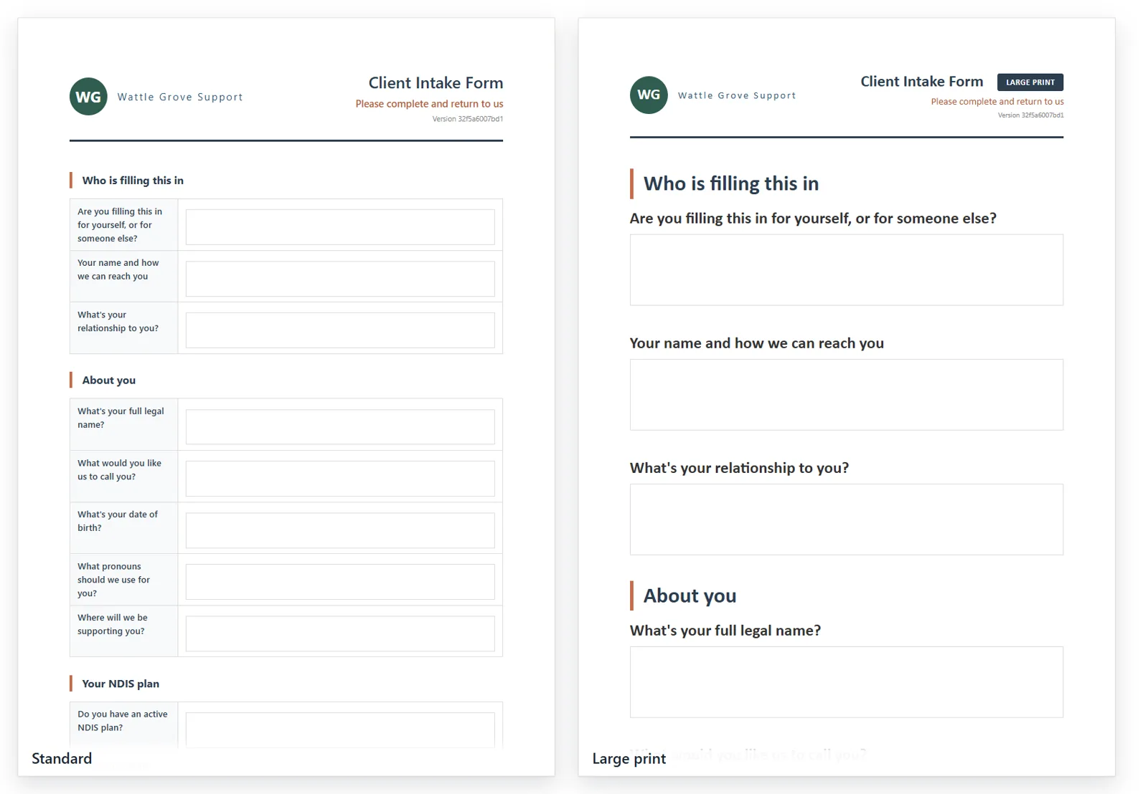This screenshot has width=1148, height=794.
Task: Click the Standard form input for 'What's your relationship to you?'
Action: (x=340, y=330)
